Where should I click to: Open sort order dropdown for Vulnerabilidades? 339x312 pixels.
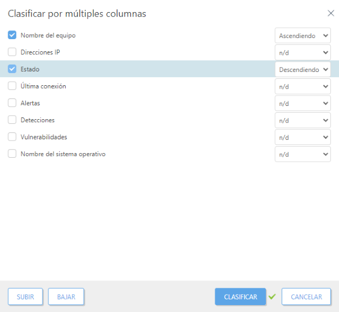[303, 138]
